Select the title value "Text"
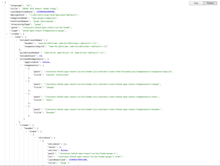The height and width of the screenshot is (166, 220). coord(49,100)
